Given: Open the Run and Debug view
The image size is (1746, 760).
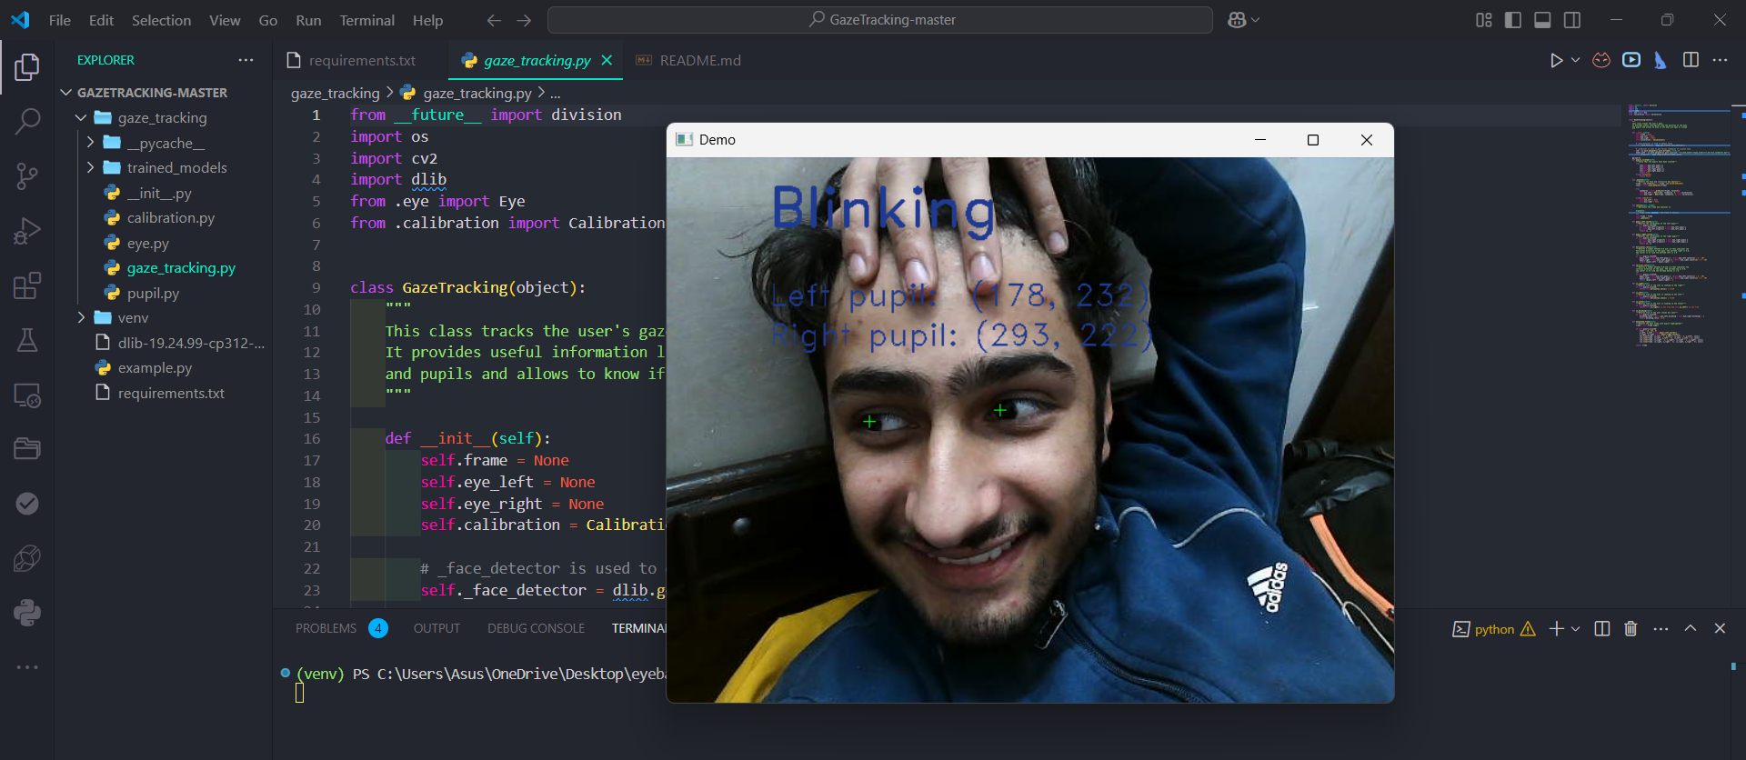Looking at the screenshot, I should coord(27,231).
